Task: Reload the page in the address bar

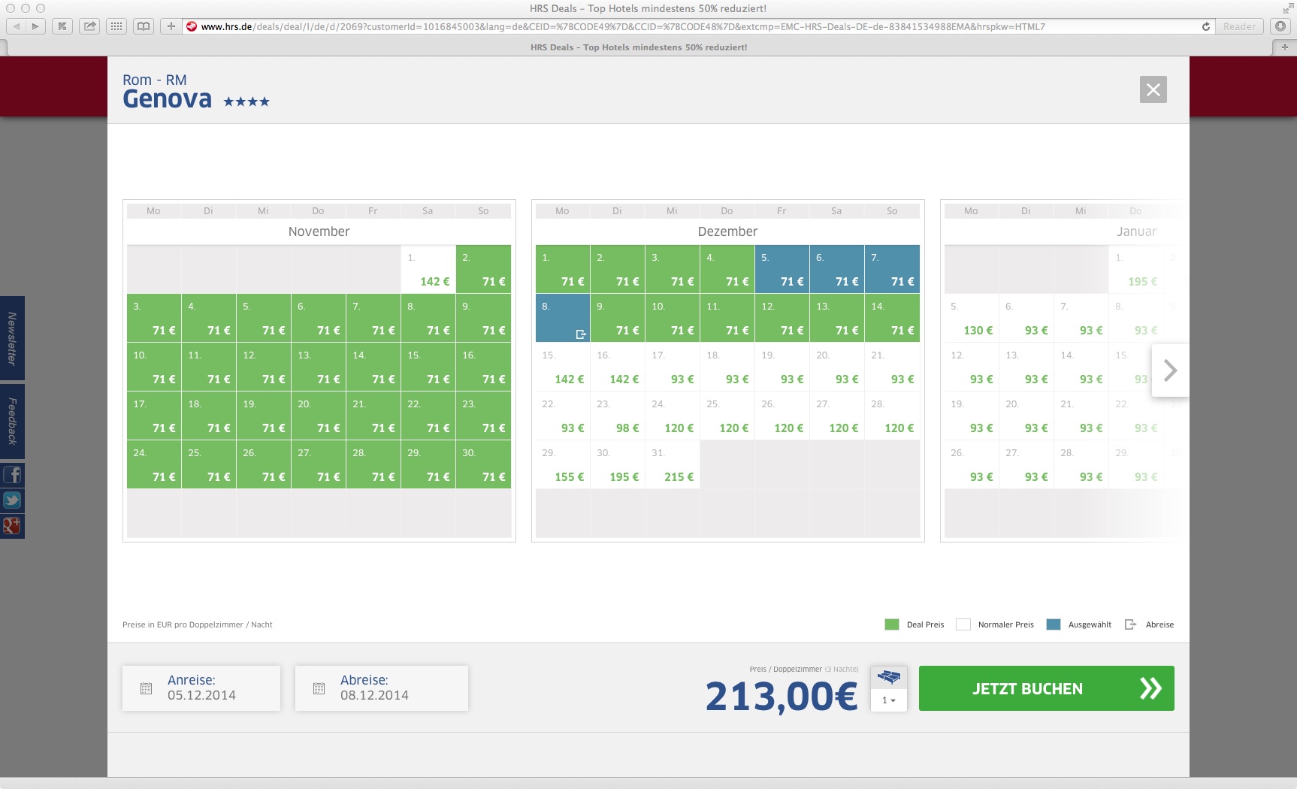Action: [1206, 26]
